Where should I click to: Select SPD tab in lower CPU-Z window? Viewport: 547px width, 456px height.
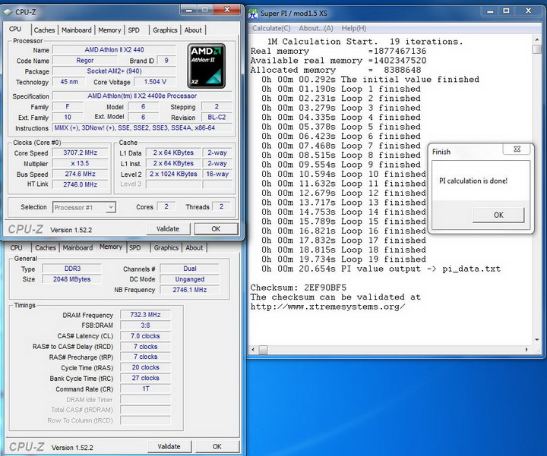(134, 247)
